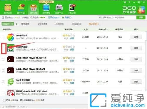Open the 软件大全 software catalog icon
147x109 pixels.
click(x=8, y=8)
